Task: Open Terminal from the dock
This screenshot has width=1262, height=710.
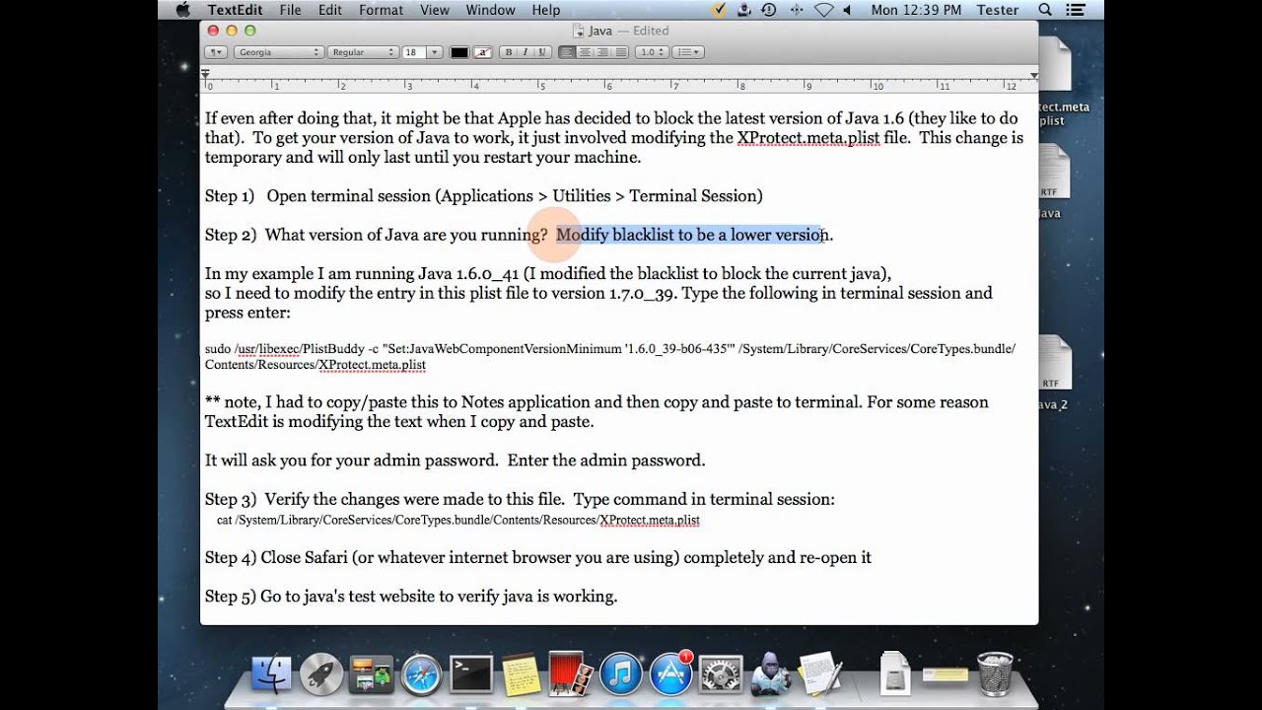Action: pos(471,674)
